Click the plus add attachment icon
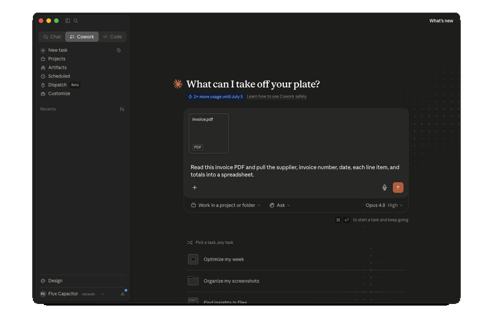This screenshot has width=493, height=328. click(x=194, y=188)
